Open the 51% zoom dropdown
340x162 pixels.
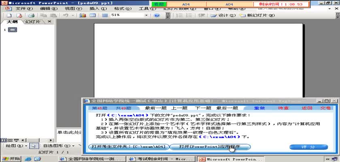tap(147, 15)
